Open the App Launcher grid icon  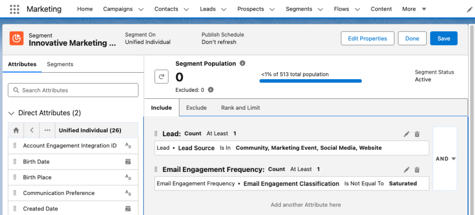[14, 9]
